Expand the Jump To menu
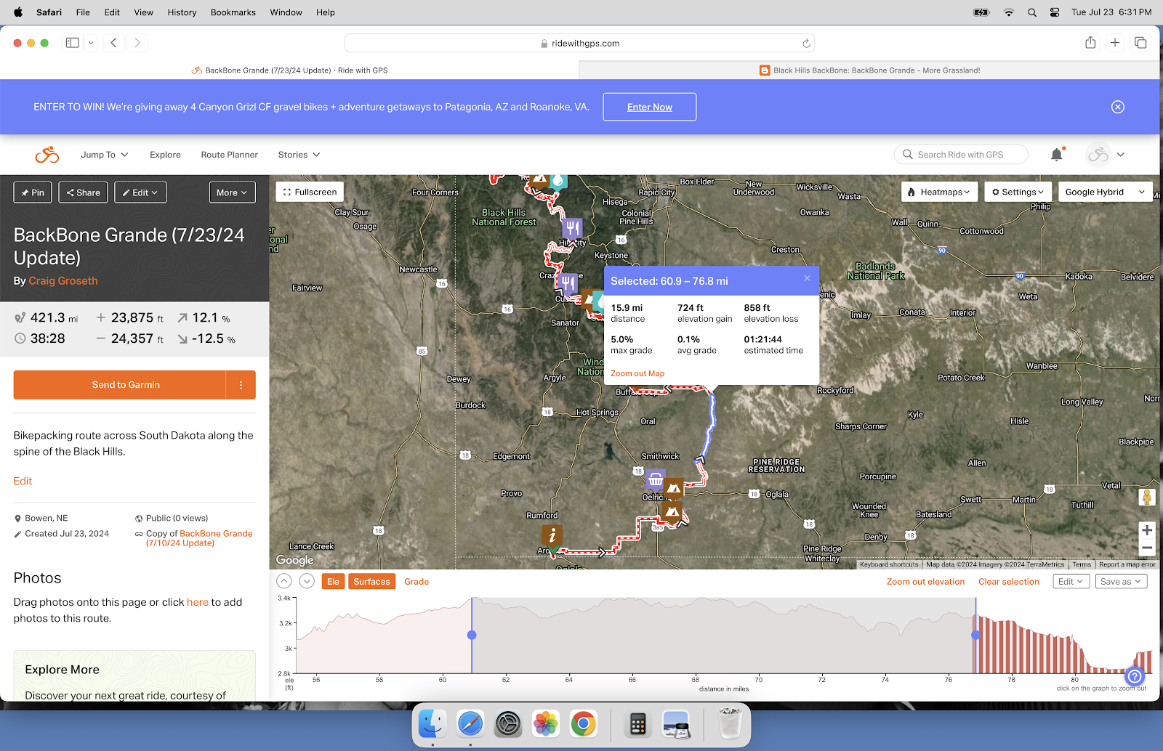 click(105, 155)
